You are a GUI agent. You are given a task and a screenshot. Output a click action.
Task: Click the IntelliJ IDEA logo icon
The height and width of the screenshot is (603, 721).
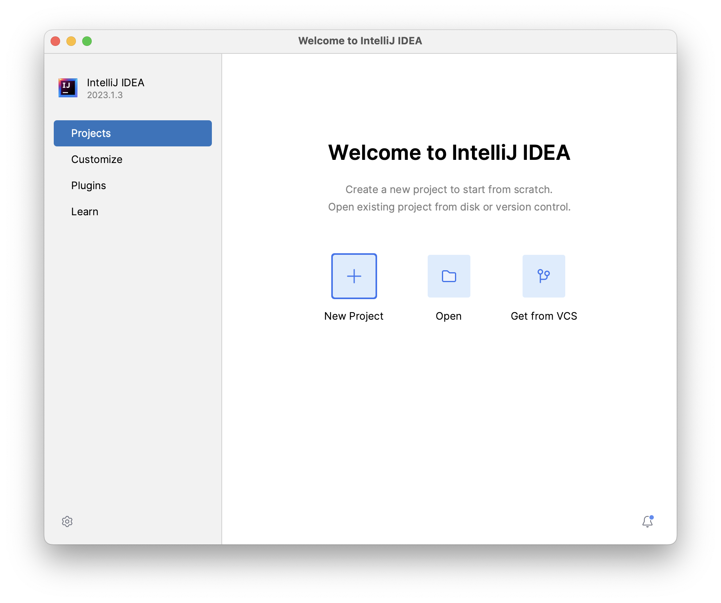(x=68, y=88)
